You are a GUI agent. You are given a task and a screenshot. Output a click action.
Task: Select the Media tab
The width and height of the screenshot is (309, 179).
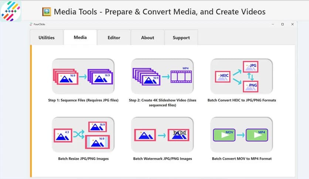pyautogui.click(x=80, y=37)
